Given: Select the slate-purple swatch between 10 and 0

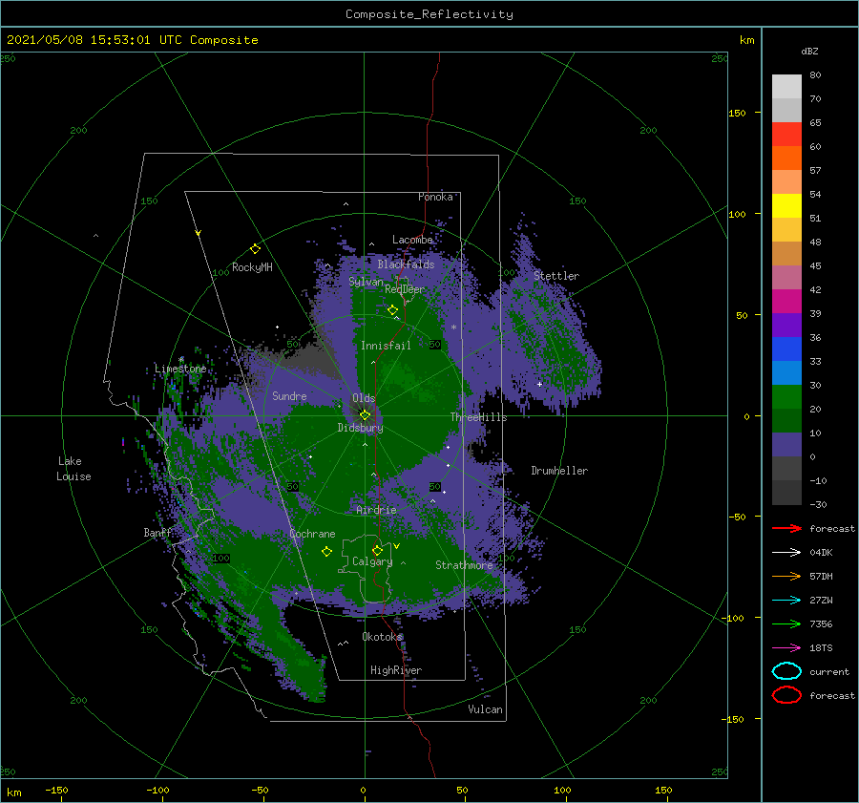Looking at the screenshot, I should 786,445.
